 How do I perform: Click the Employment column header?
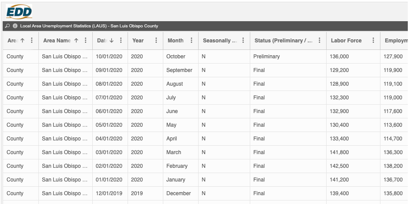(x=396, y=41)
